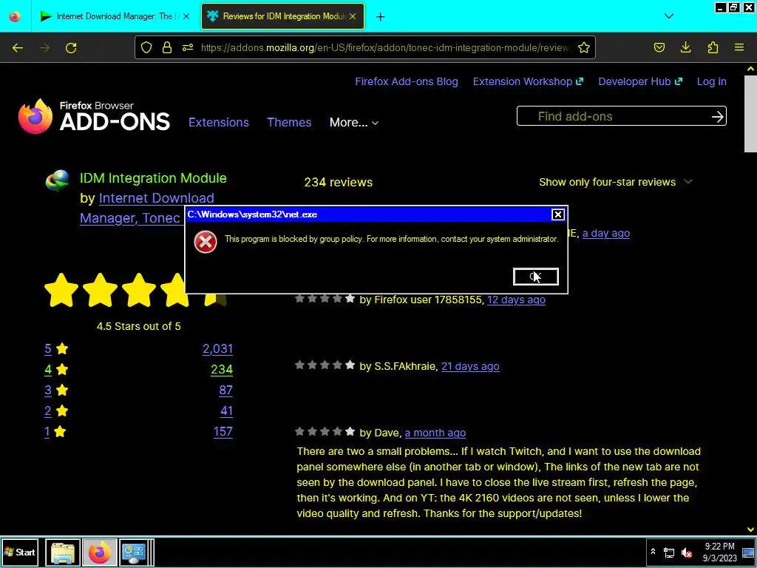Click the '4.5 Stars out of 5' text
The image size is (757, 568).
pos(138,326)
